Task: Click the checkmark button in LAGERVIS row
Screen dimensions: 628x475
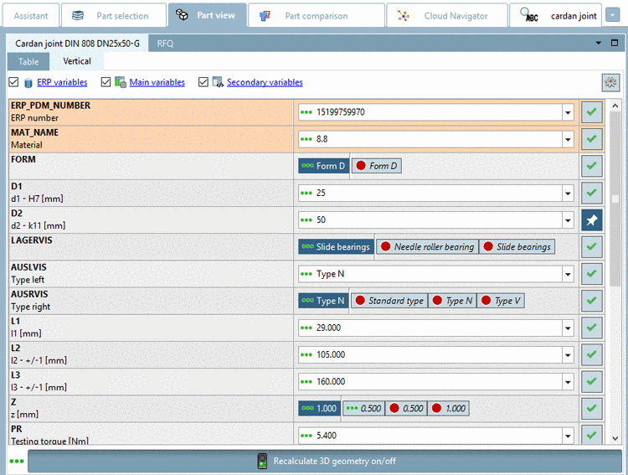Action: pyautogui.click(x=591, y=247)
